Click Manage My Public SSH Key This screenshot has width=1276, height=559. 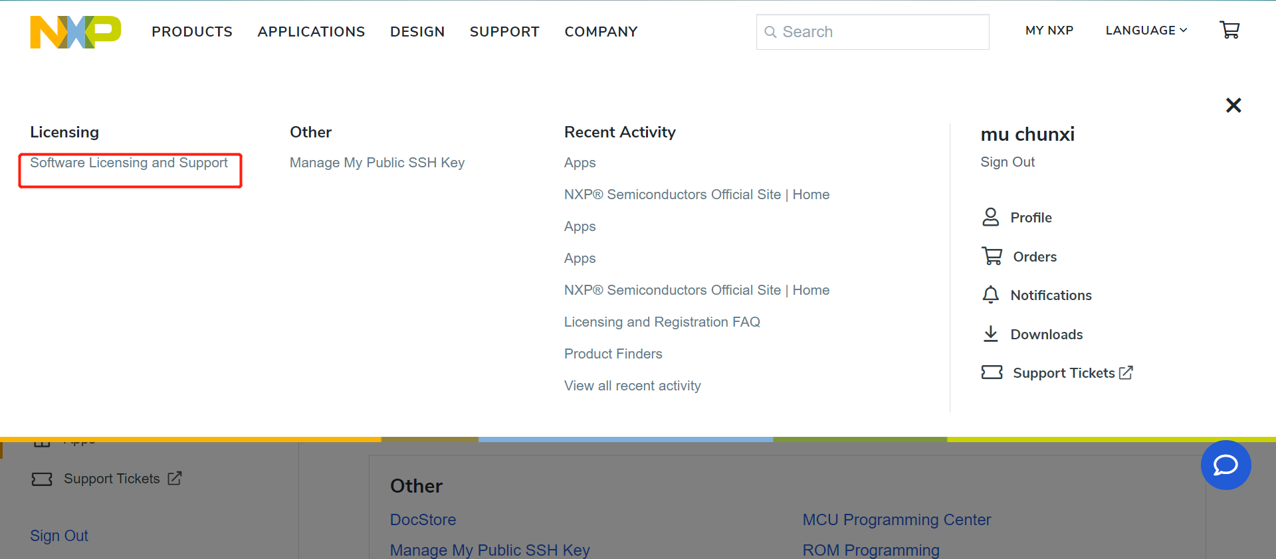tap(377, 163)
